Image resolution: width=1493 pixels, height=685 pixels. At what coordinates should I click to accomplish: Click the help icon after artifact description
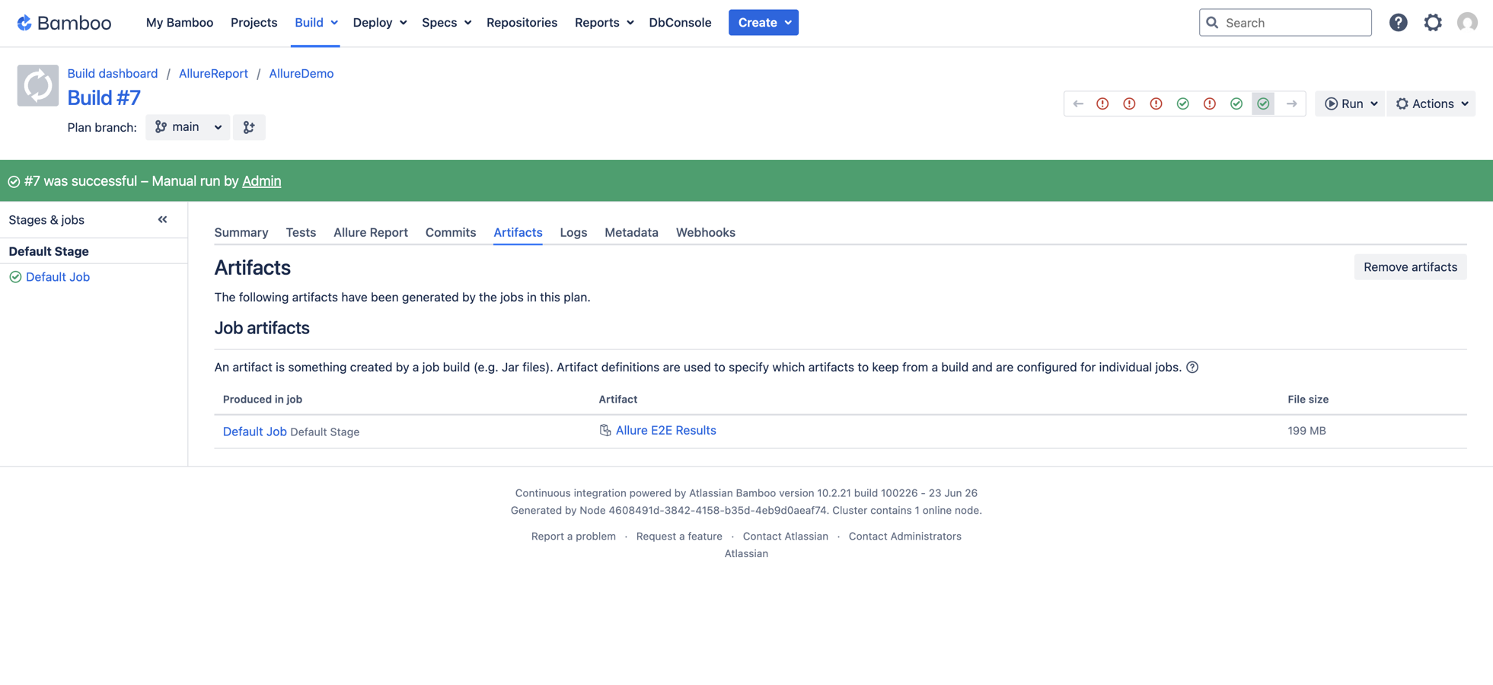pyautogui.click(x=1192, y=368)
